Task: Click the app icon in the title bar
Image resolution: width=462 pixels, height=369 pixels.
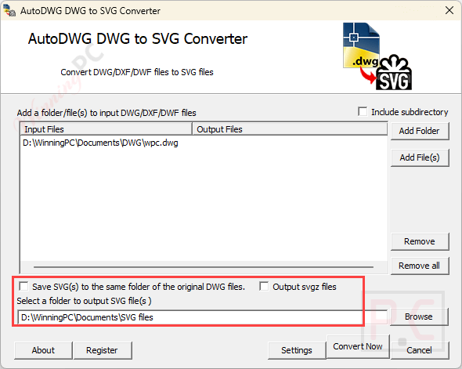Action: (9, 11)
